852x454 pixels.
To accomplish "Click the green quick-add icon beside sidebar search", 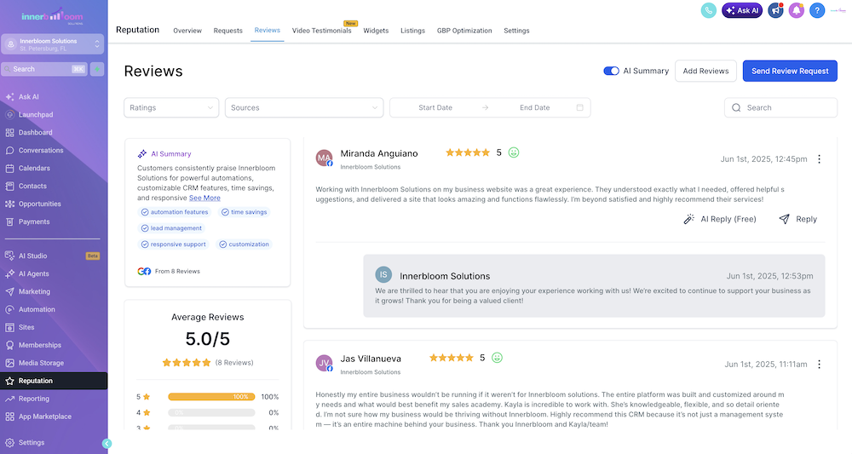I will (x=97, y=69).
